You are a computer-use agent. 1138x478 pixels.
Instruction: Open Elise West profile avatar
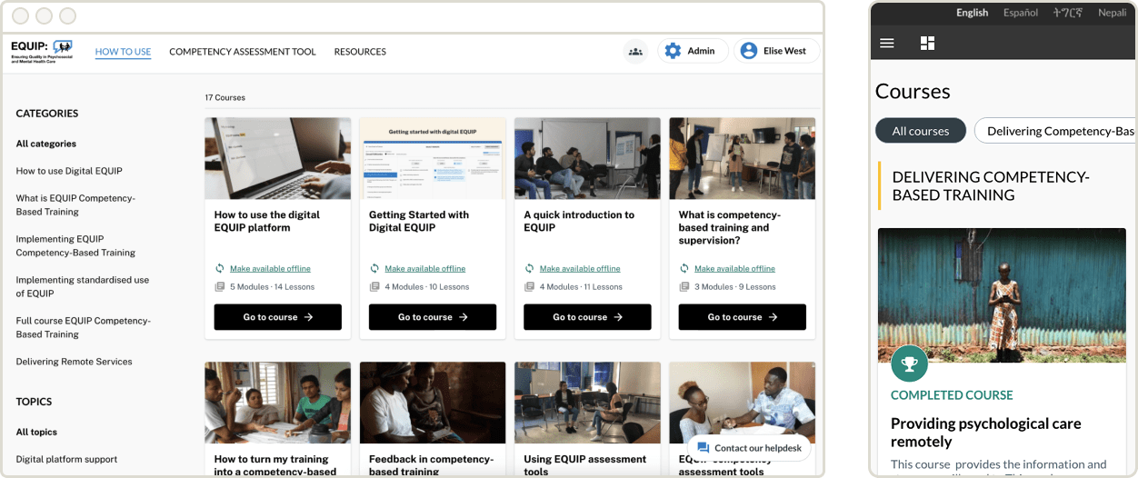pos(749,51)
